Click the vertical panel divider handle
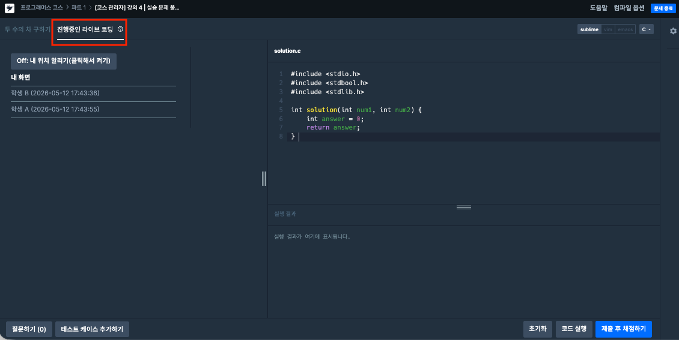This screenshot has width=679, height=340. [x=264, y=179]
